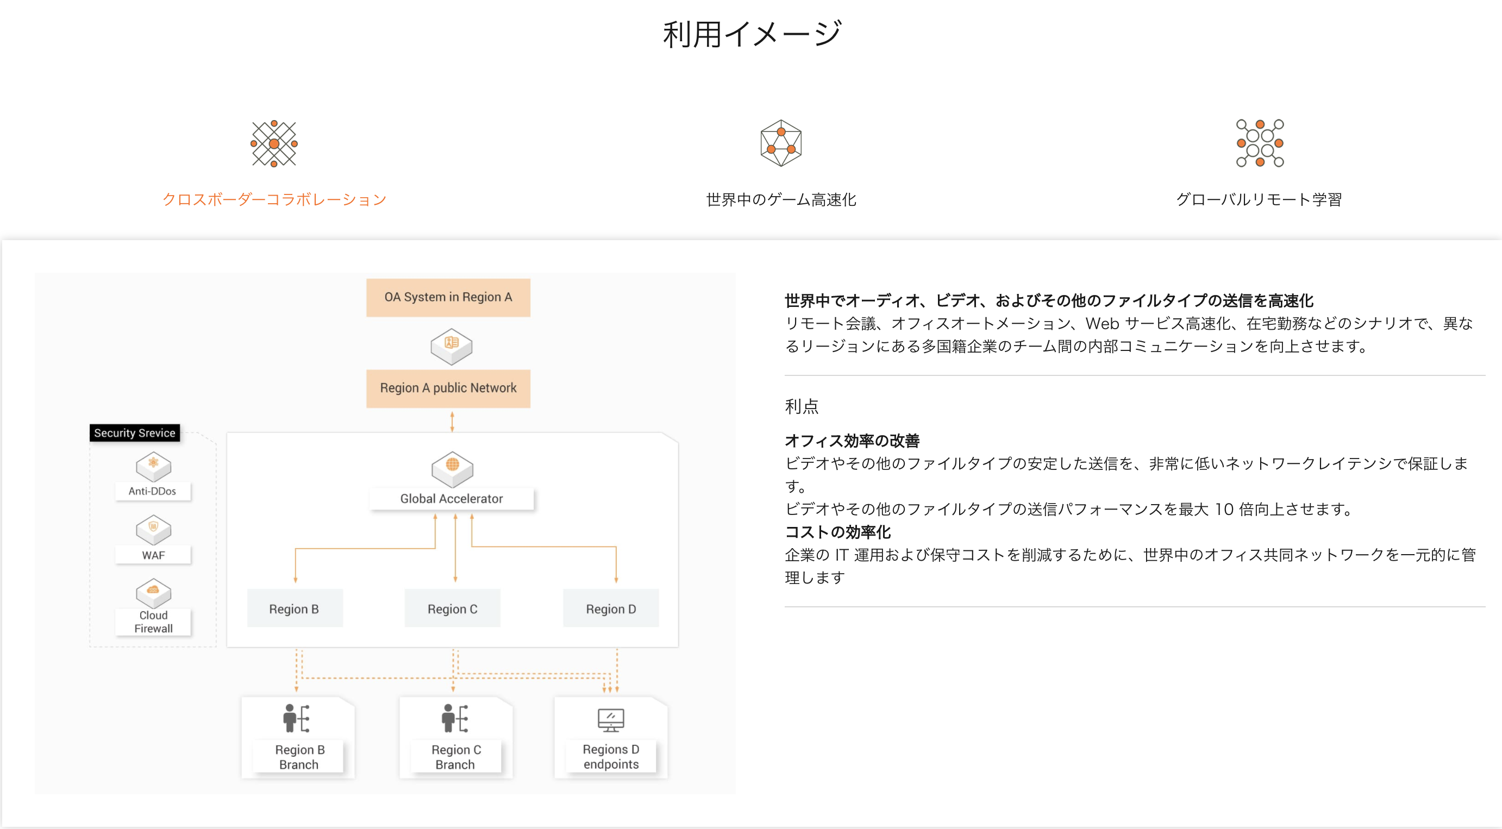Image resolution: width=1502 pixels, height=829 pixels.
Task: Switch to the 世界中のゲーム高速化 tab
Action: coord(781,199)
